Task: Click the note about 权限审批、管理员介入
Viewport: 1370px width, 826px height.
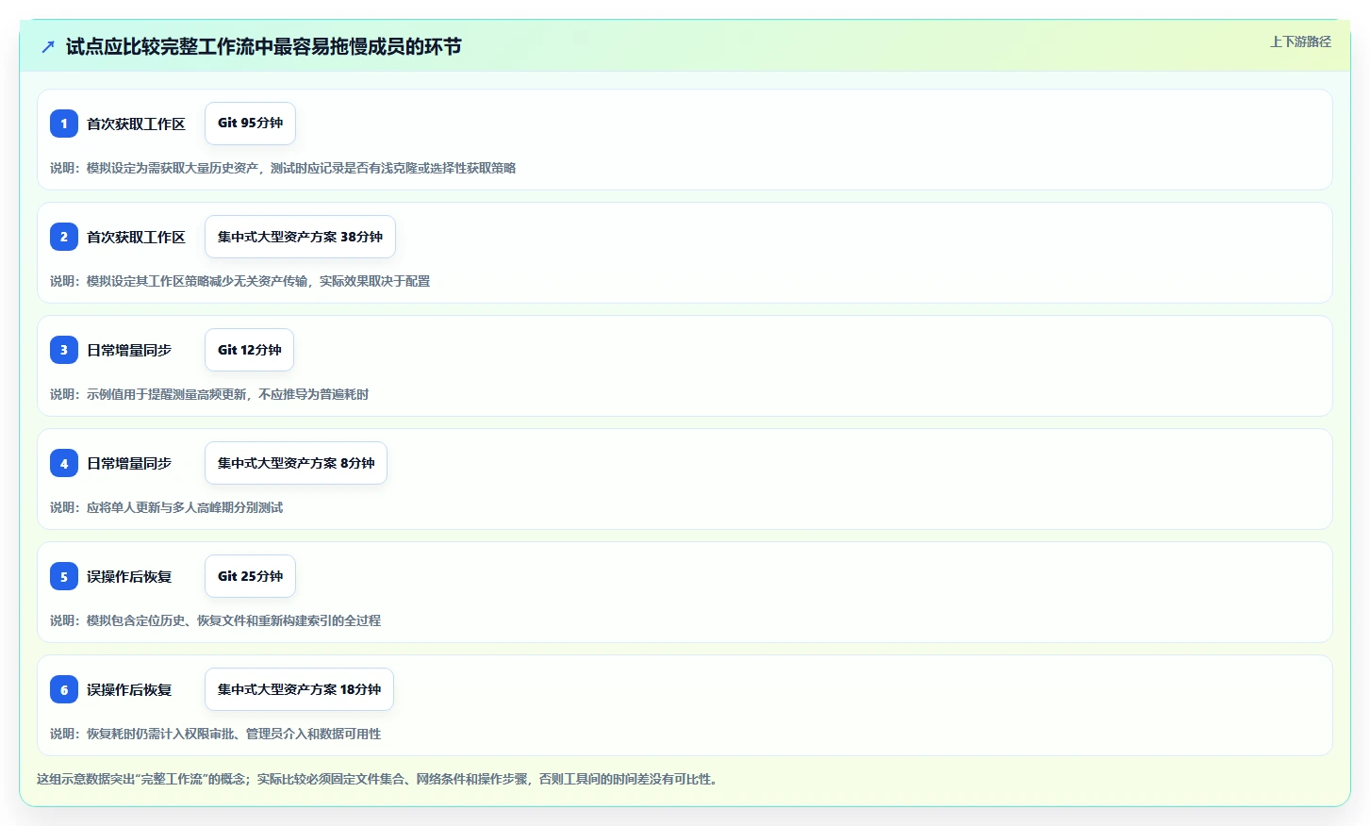Action: coord(215,734)
